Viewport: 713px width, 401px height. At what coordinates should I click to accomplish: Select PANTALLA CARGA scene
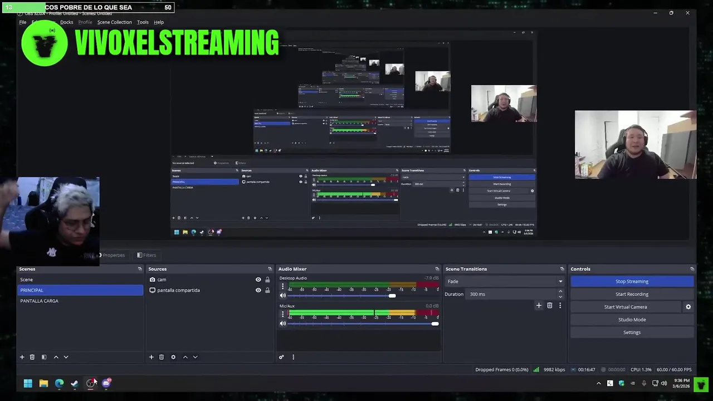pyautogui.click(x=80, y=301)
